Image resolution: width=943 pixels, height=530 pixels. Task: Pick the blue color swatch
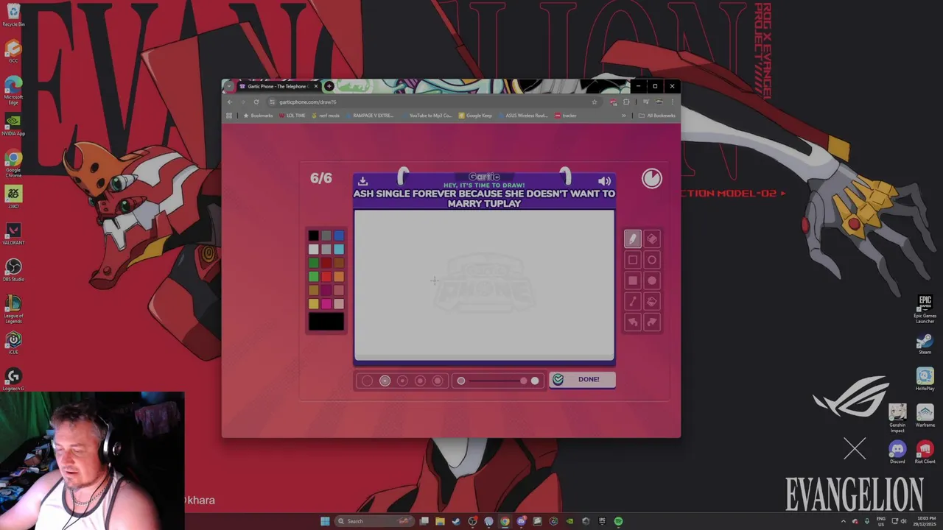coord(339,236)
